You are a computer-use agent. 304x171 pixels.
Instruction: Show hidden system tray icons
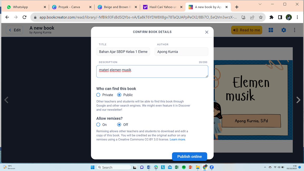tap(265, 167)
